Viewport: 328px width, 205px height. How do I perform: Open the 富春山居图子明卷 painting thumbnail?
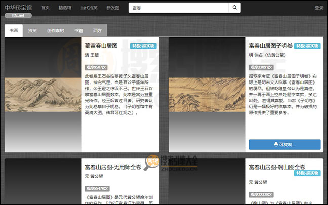click(207, 95)
